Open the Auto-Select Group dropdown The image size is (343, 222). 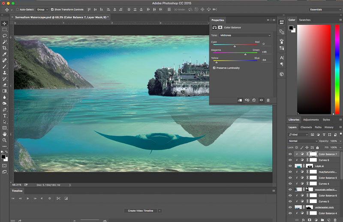click(42, 9)
